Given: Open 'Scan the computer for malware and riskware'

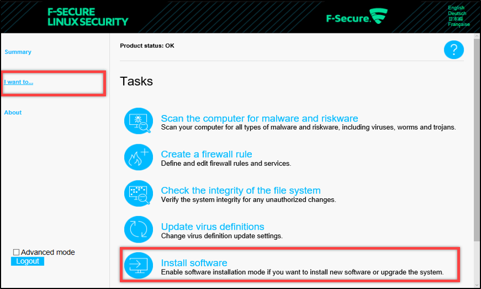Looking at the screenshot, I should [x=259, y=118].
